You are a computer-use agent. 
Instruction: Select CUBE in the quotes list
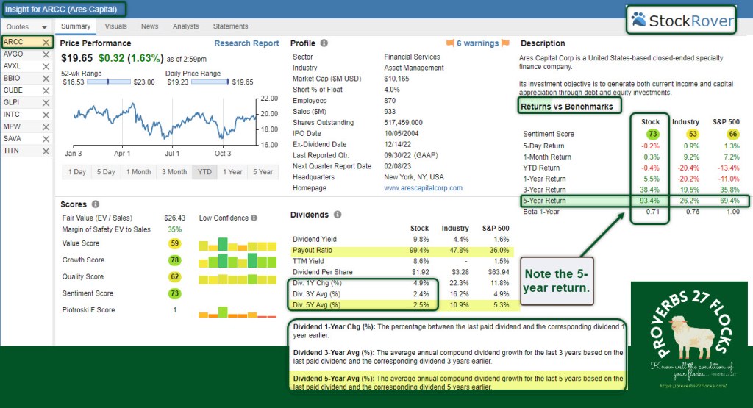(x=15, y=90)
